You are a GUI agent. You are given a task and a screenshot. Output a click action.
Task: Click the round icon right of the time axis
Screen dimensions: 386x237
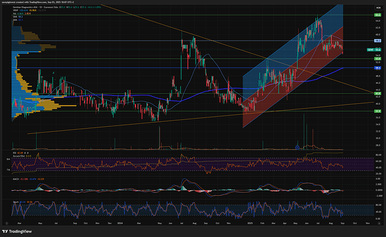[379, 223]
